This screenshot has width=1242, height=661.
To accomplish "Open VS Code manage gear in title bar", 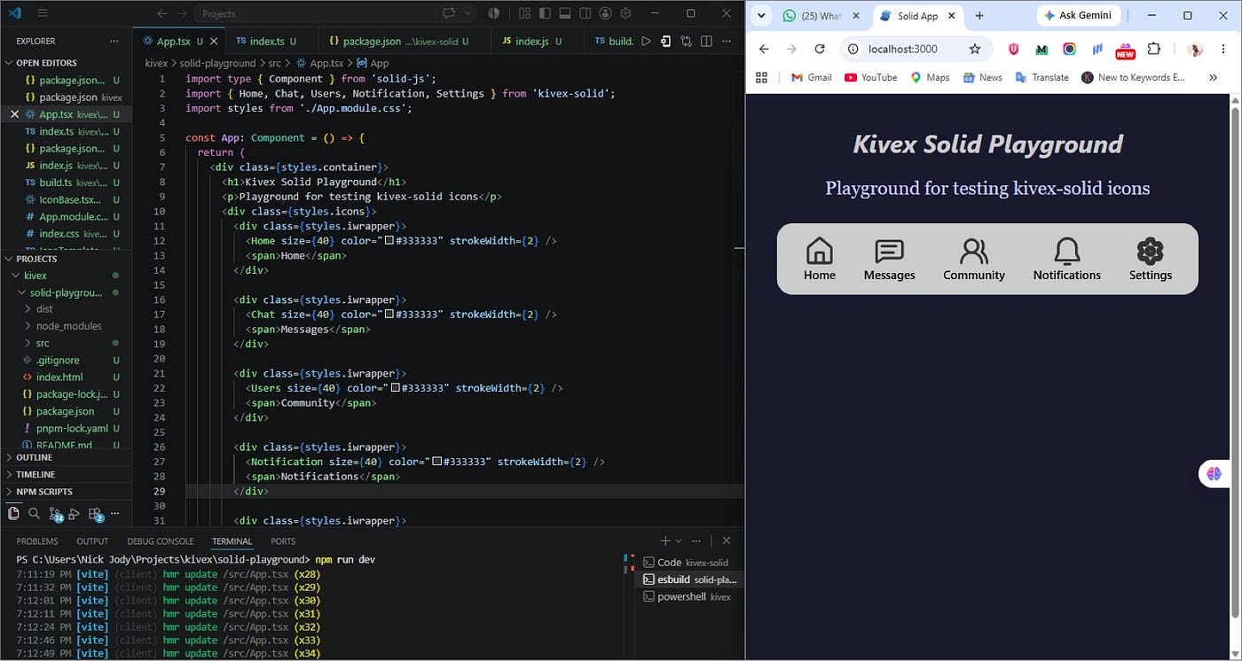I will (x=625, y=13).
